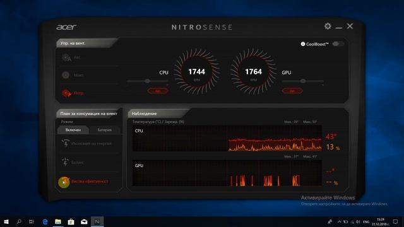This screenshot has width=404, height=227.
Task: Click the acer logo
Action: (x=66, y=27)
